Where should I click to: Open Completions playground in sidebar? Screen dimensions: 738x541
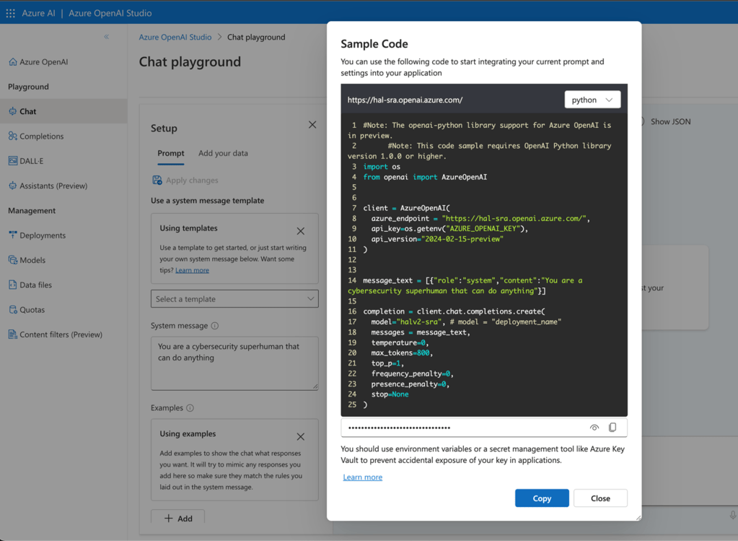(x=41, y=136)
